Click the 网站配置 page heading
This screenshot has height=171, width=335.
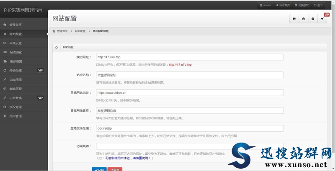pos(64,19)
